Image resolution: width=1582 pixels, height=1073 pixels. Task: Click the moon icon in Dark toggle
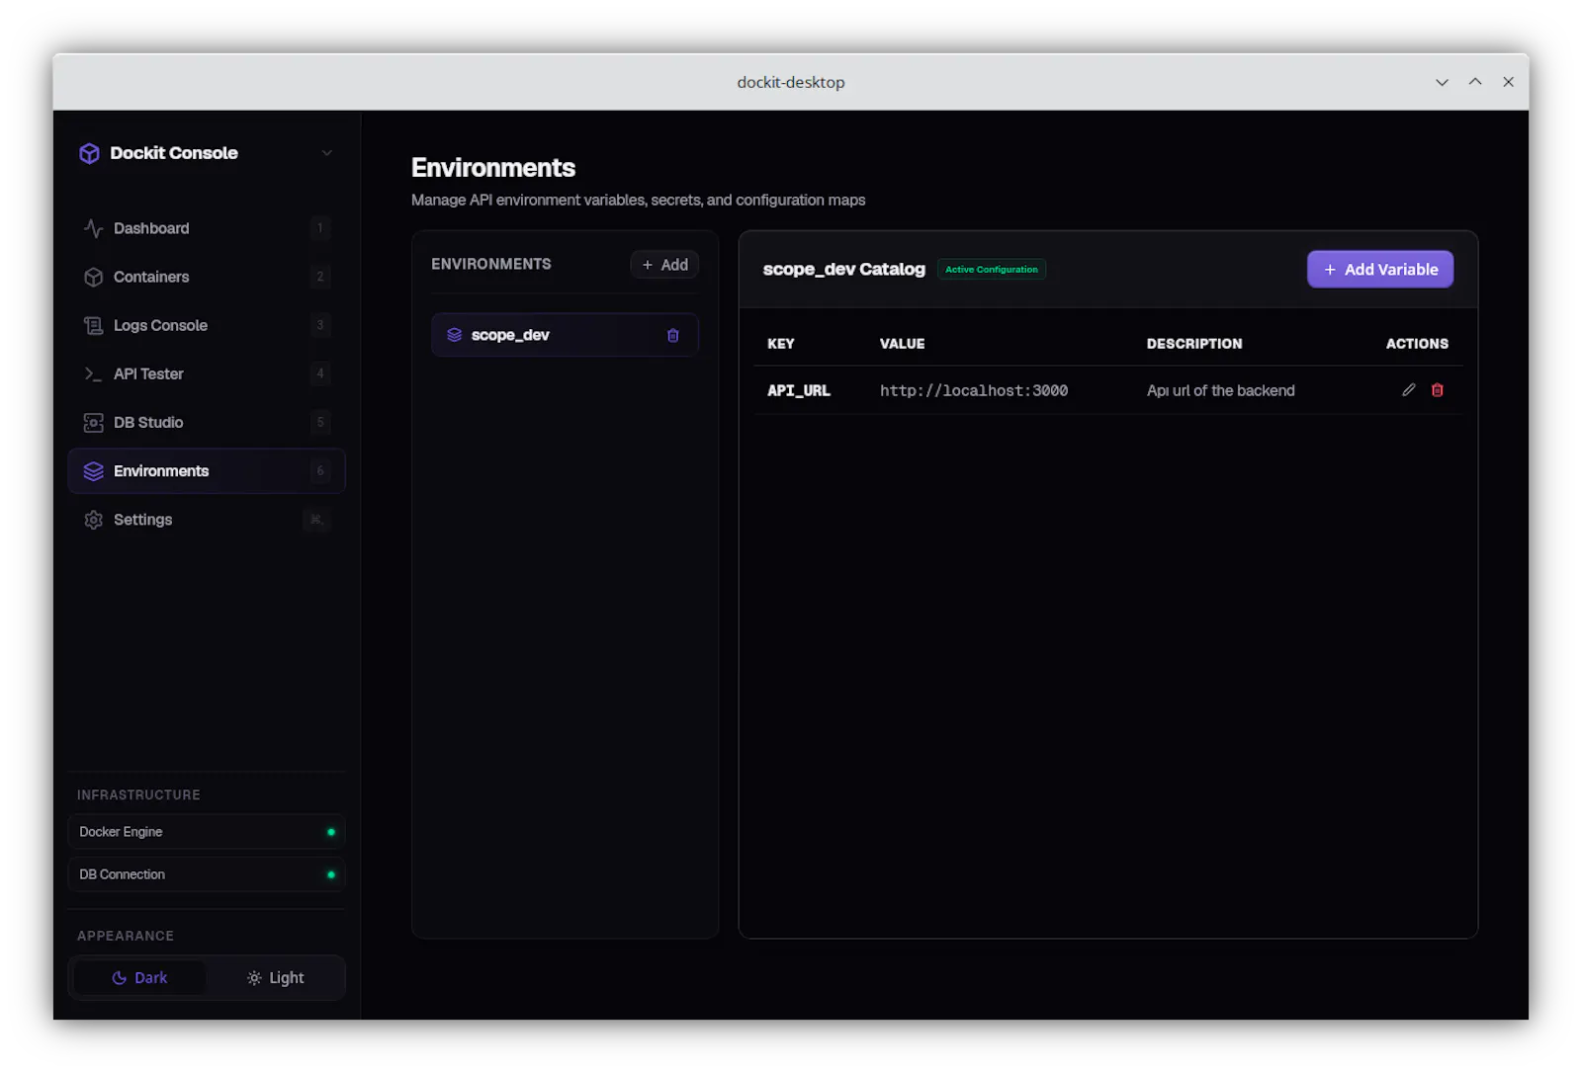click(x=120, y=978)
